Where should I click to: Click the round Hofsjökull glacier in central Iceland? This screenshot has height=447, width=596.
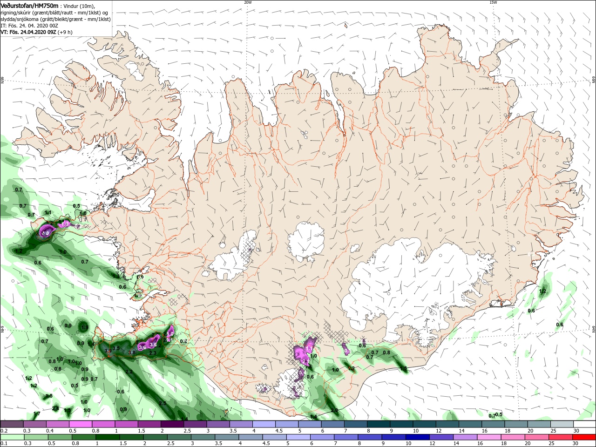click(x=306, y=241)
